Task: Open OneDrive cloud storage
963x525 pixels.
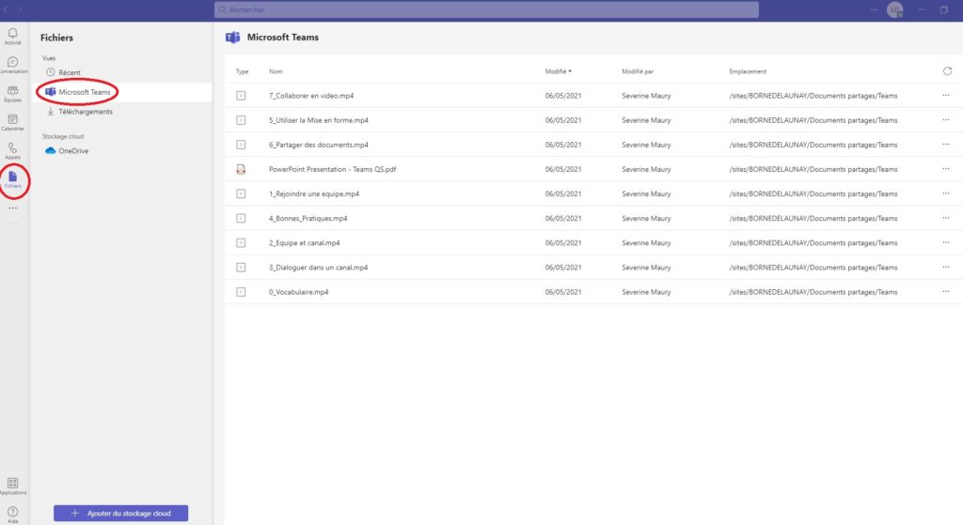Action: click(73, 150)
